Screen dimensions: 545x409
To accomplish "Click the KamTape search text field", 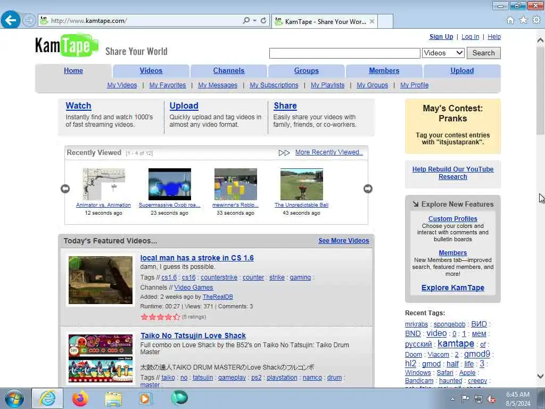I will pyautogui.click(x=344, y=53).
